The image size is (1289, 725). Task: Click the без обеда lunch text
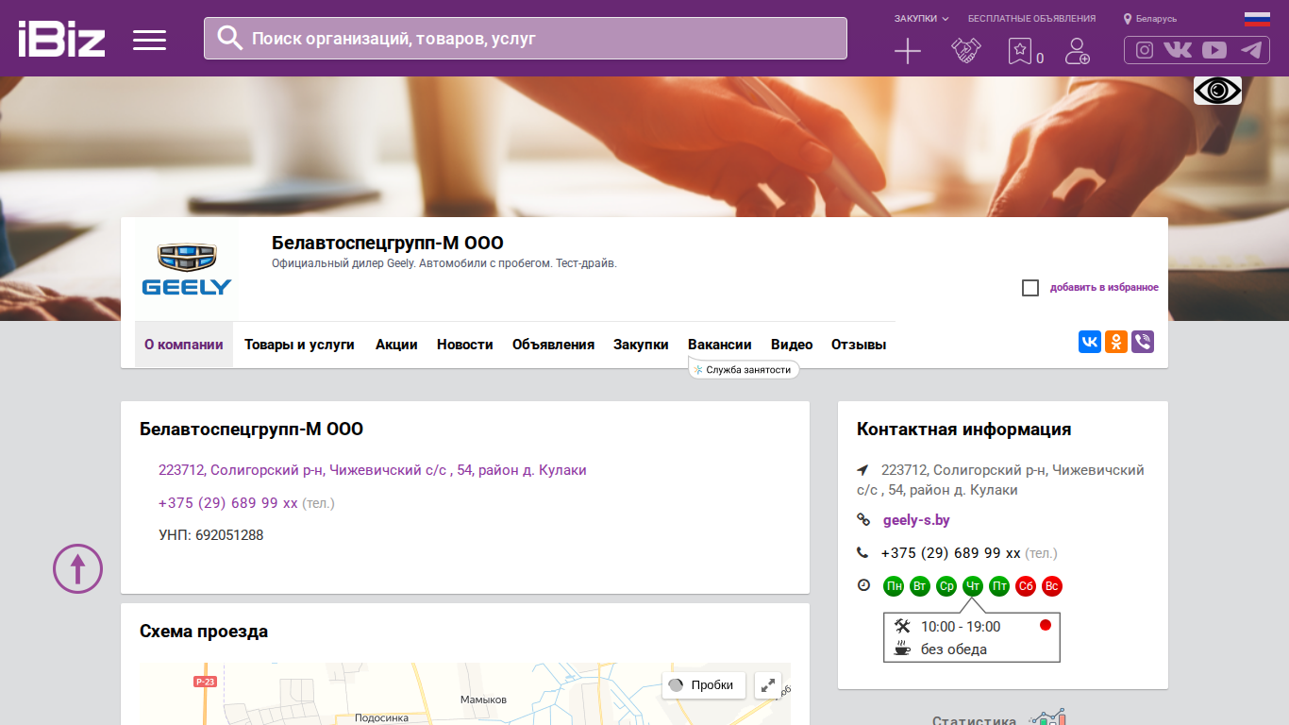point(954,649)
